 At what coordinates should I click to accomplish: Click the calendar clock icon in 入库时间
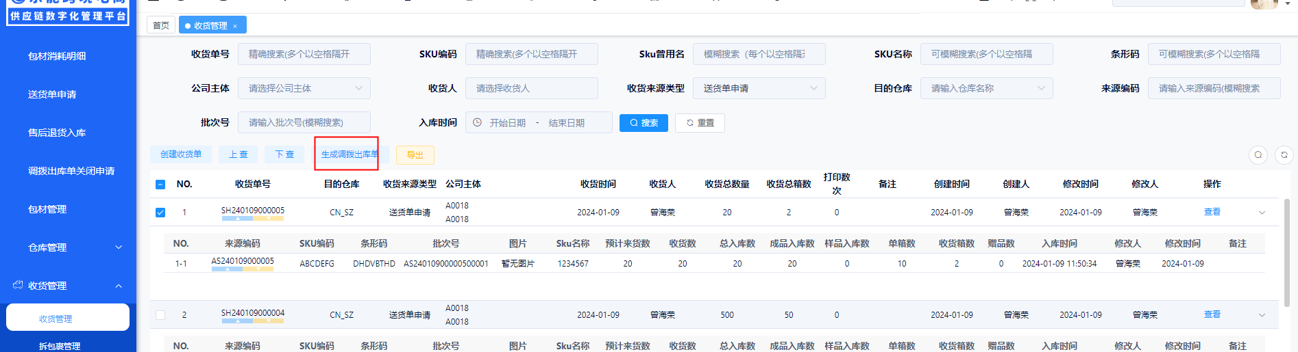coord(478,122)
